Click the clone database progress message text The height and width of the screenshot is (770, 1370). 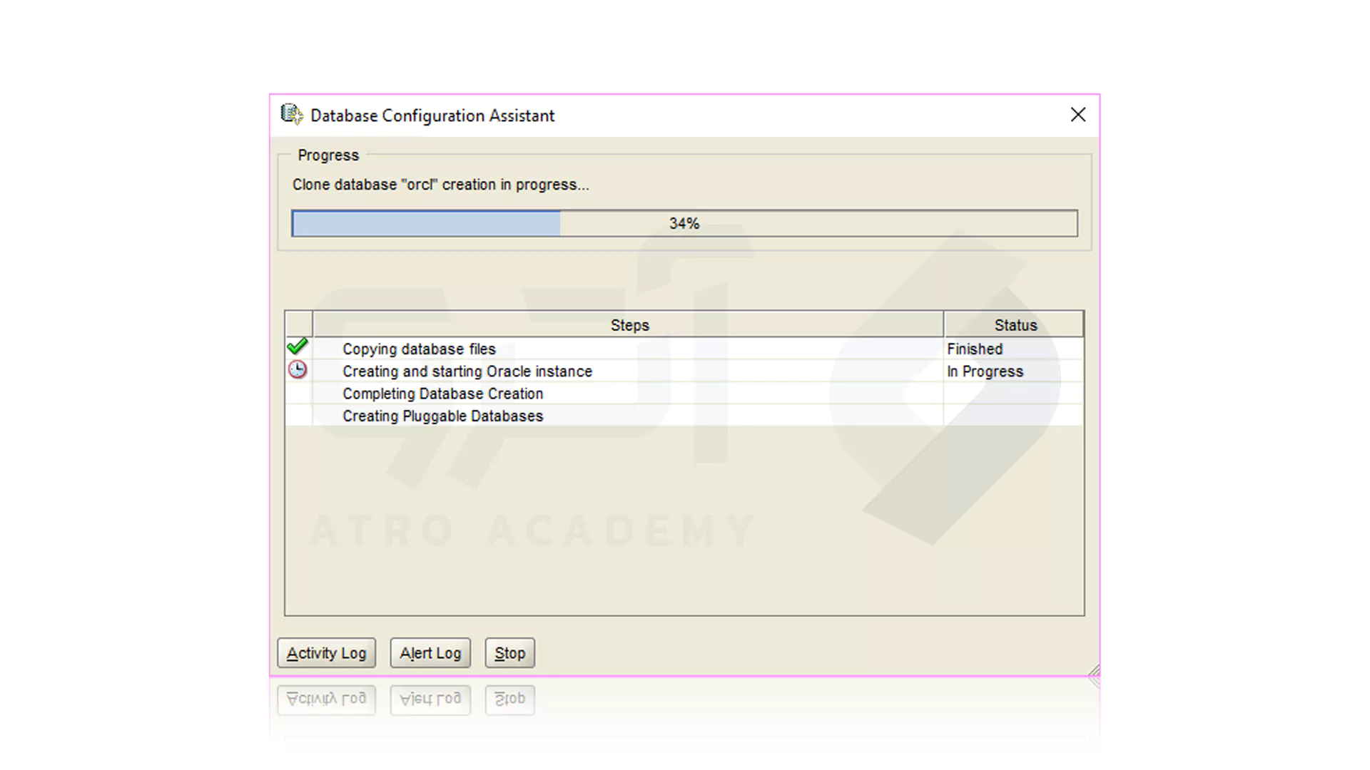click(x=440, y=185)
